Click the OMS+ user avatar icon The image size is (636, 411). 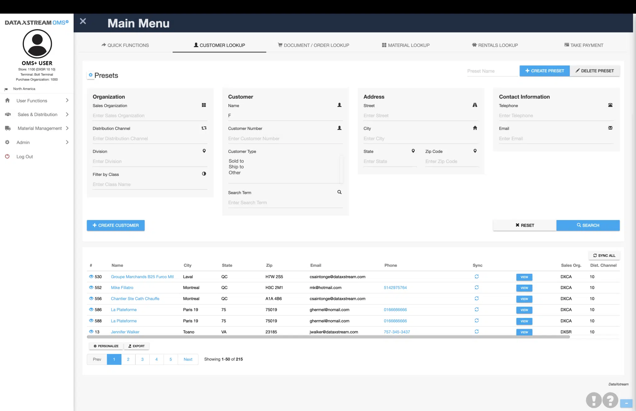tap(37, 44)
